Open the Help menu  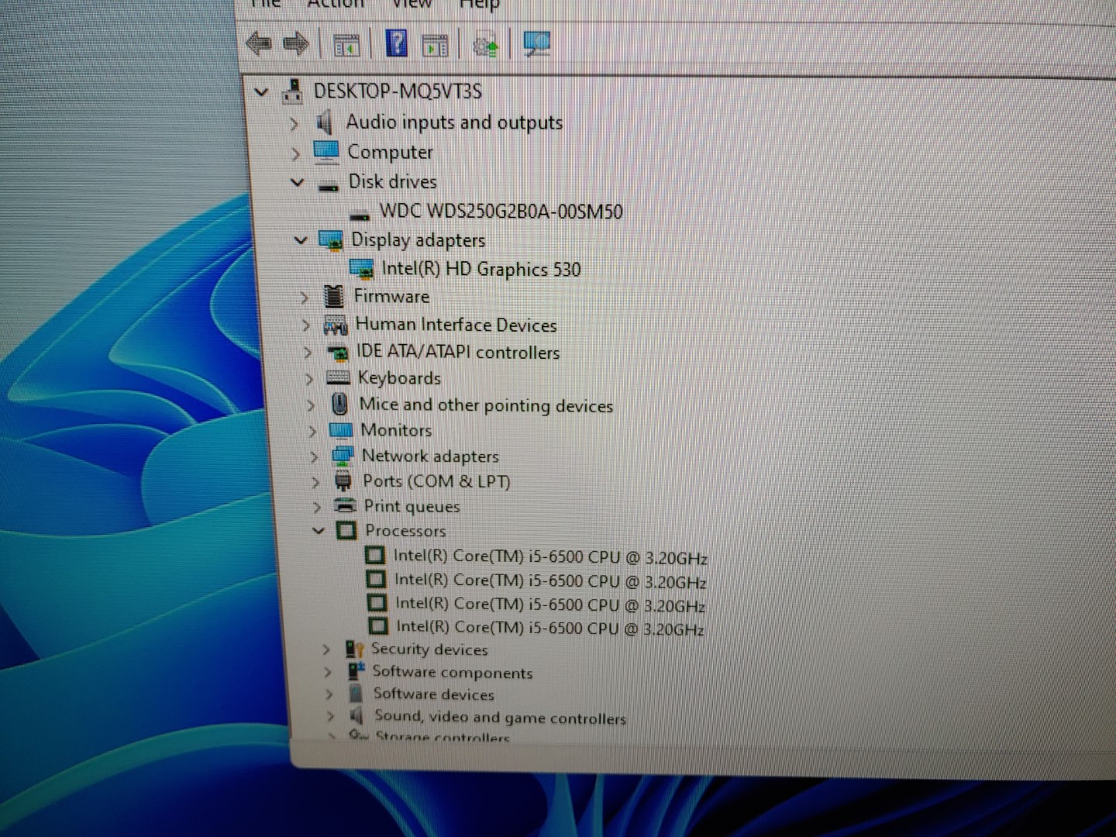(479, 5)
